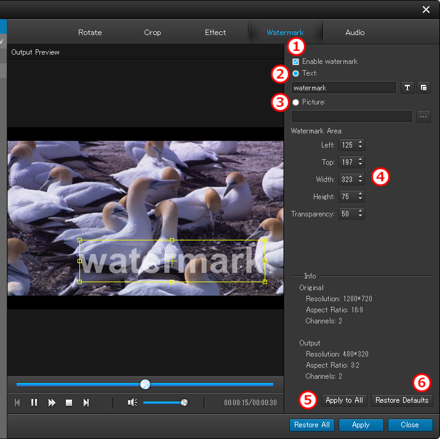Stop the video playback

[x=69, y=403]
